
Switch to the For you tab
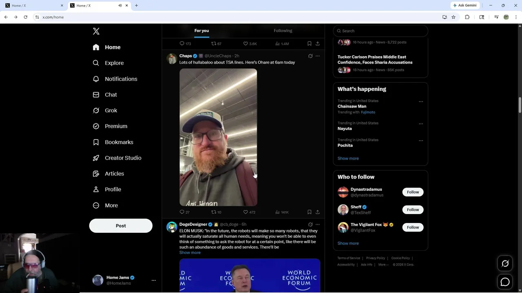pyautogui.click(x=201, y=31)
